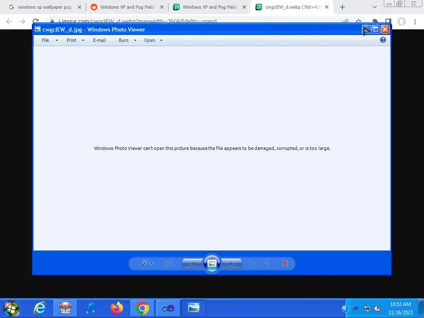
Task: Play the slide show
Action: coord(212,263)
